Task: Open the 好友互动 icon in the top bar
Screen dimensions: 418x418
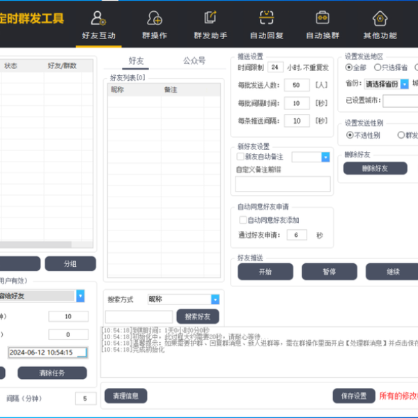Action: [99, 20]
